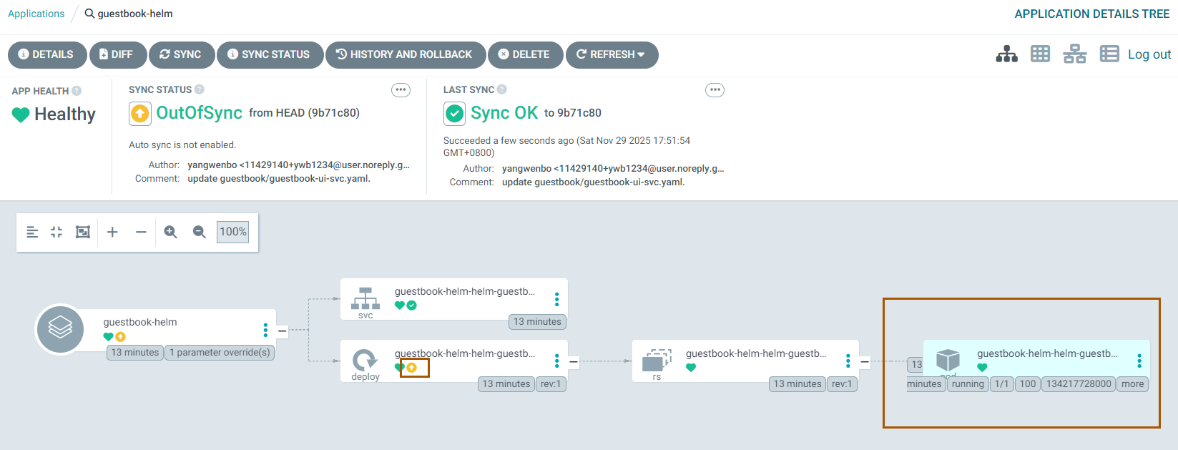
Task: Click the minus collapse icon in graph toolbar
Action: pyautogui.click(x=141, y=232)
